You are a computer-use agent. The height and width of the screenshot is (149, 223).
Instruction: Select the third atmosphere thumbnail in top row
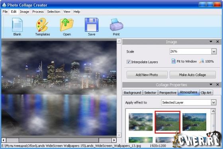pos(194,122)
